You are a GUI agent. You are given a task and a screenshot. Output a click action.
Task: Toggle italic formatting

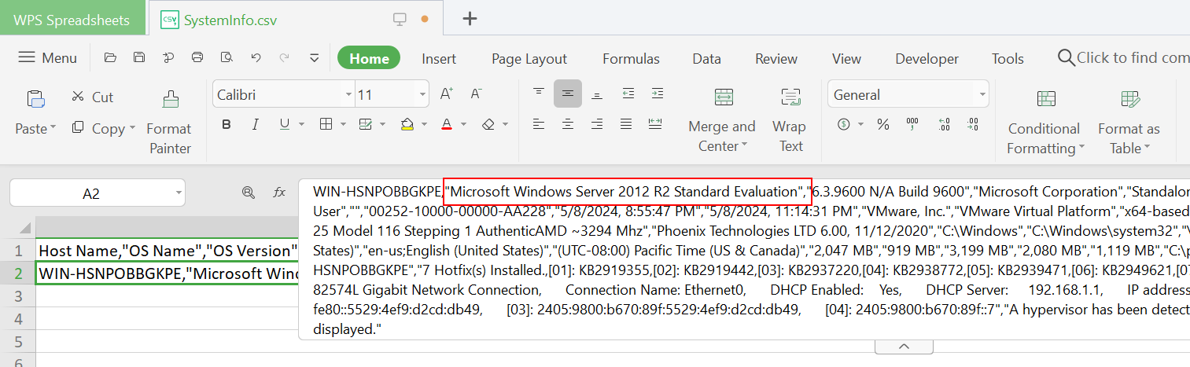tap(255, 124)
